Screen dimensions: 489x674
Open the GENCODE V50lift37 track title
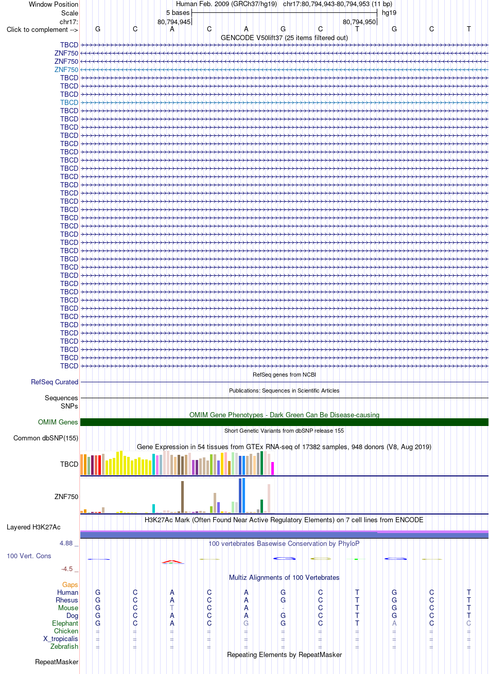point(284,38)
